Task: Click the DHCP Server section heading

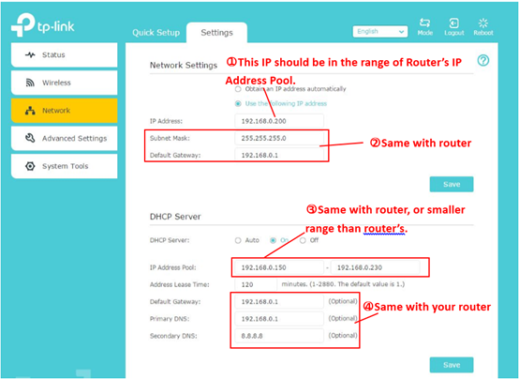Action: 175,217
